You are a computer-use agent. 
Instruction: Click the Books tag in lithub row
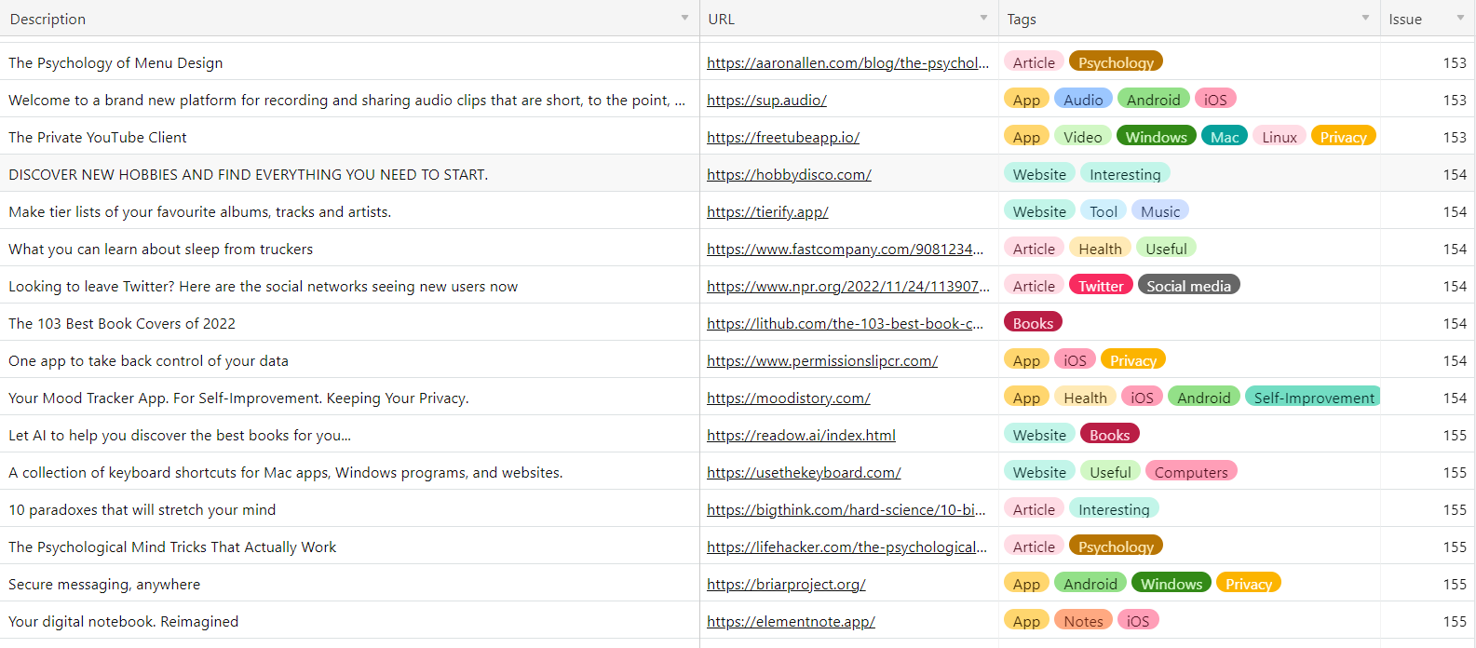point(1033,322)
